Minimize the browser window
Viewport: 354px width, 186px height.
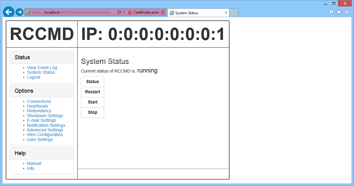point(325,4)
